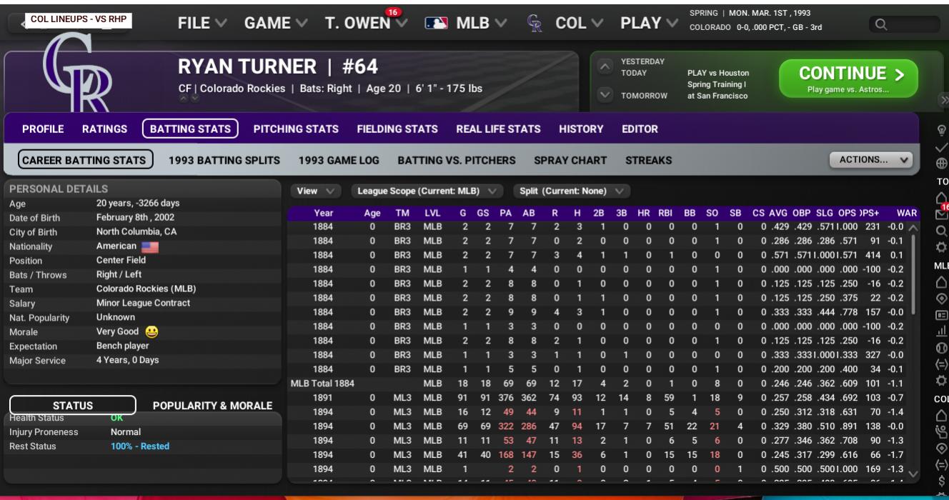Click the stats table scroll-up arrow
Screen dimensions: 949x500
[913, 228]
